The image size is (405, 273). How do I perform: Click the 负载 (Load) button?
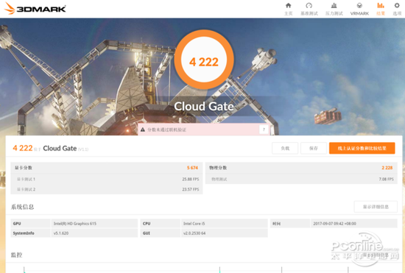pos(285,148)
